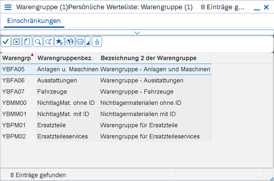Click Warengruppe - Ausstattungen cell
Viewport: 274px width, 181px height.
[155, 81]
